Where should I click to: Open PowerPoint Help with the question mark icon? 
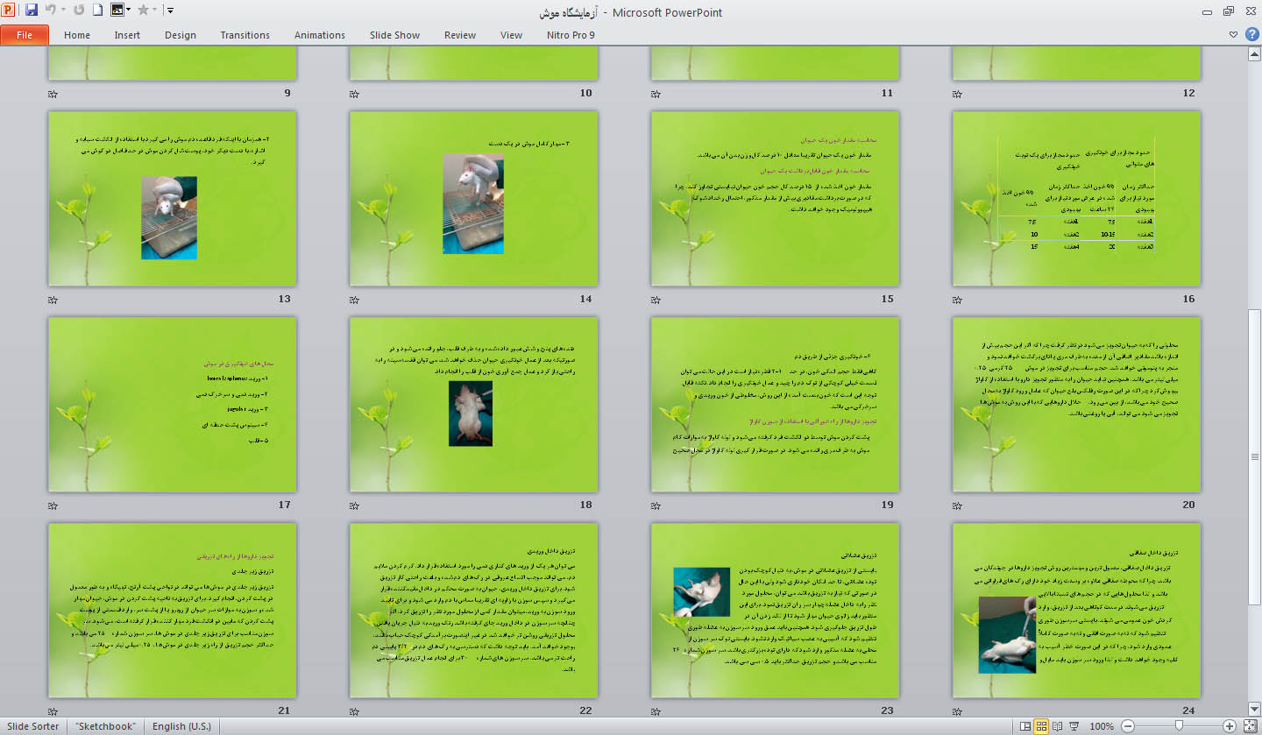click(1252, 34)
